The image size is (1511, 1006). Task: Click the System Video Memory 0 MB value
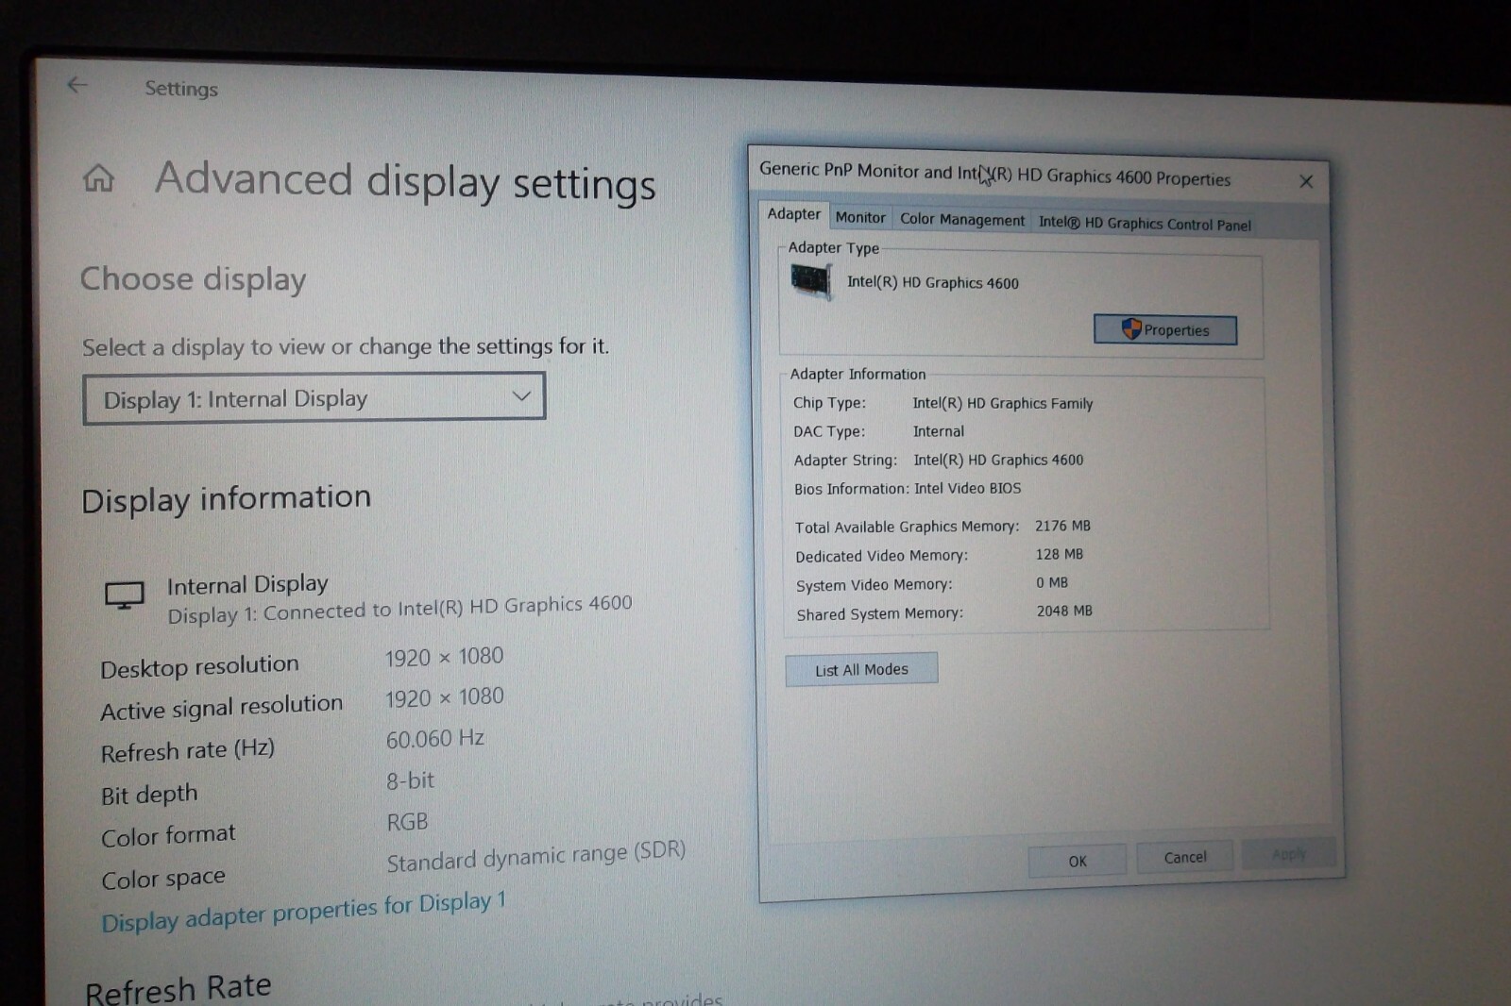[x=1052, y=582]
